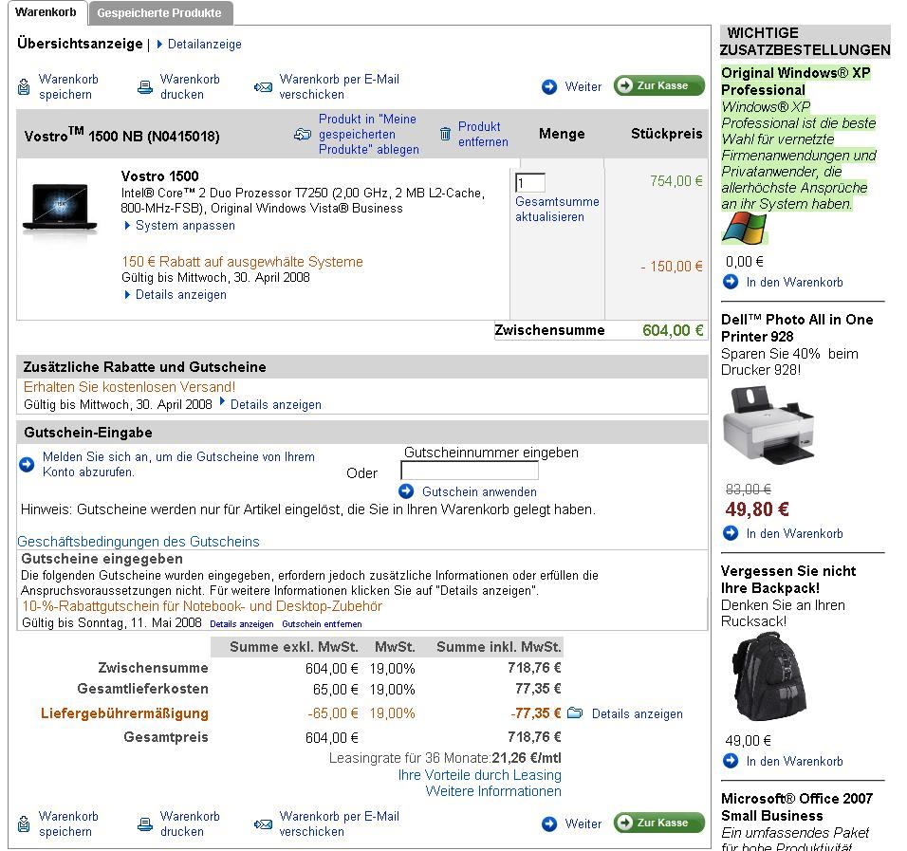
Task: Click folder icon beside Liefergebührermäßigung details
Action: 575,712
